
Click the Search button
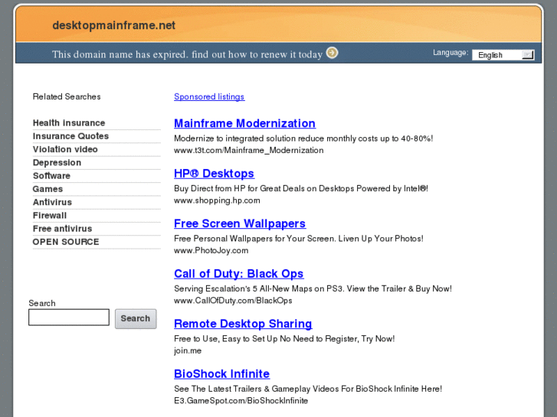(x=136, y=319)
